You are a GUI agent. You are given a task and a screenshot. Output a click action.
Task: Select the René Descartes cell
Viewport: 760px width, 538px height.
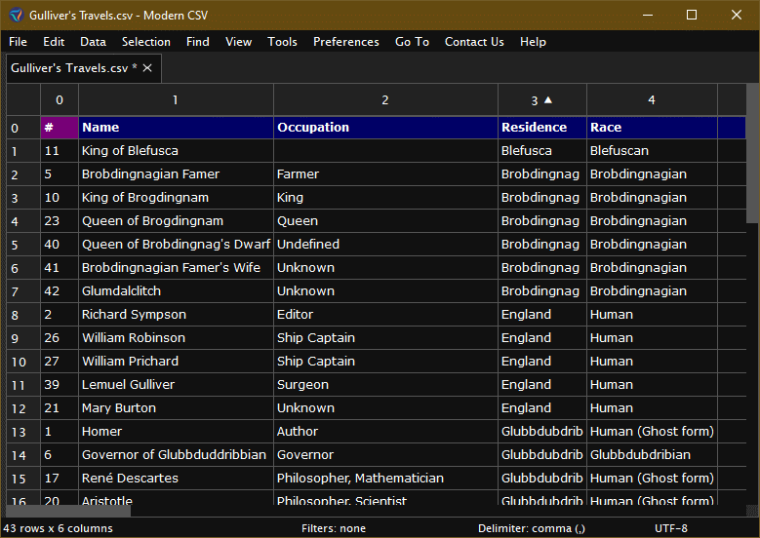click(176, 479)
